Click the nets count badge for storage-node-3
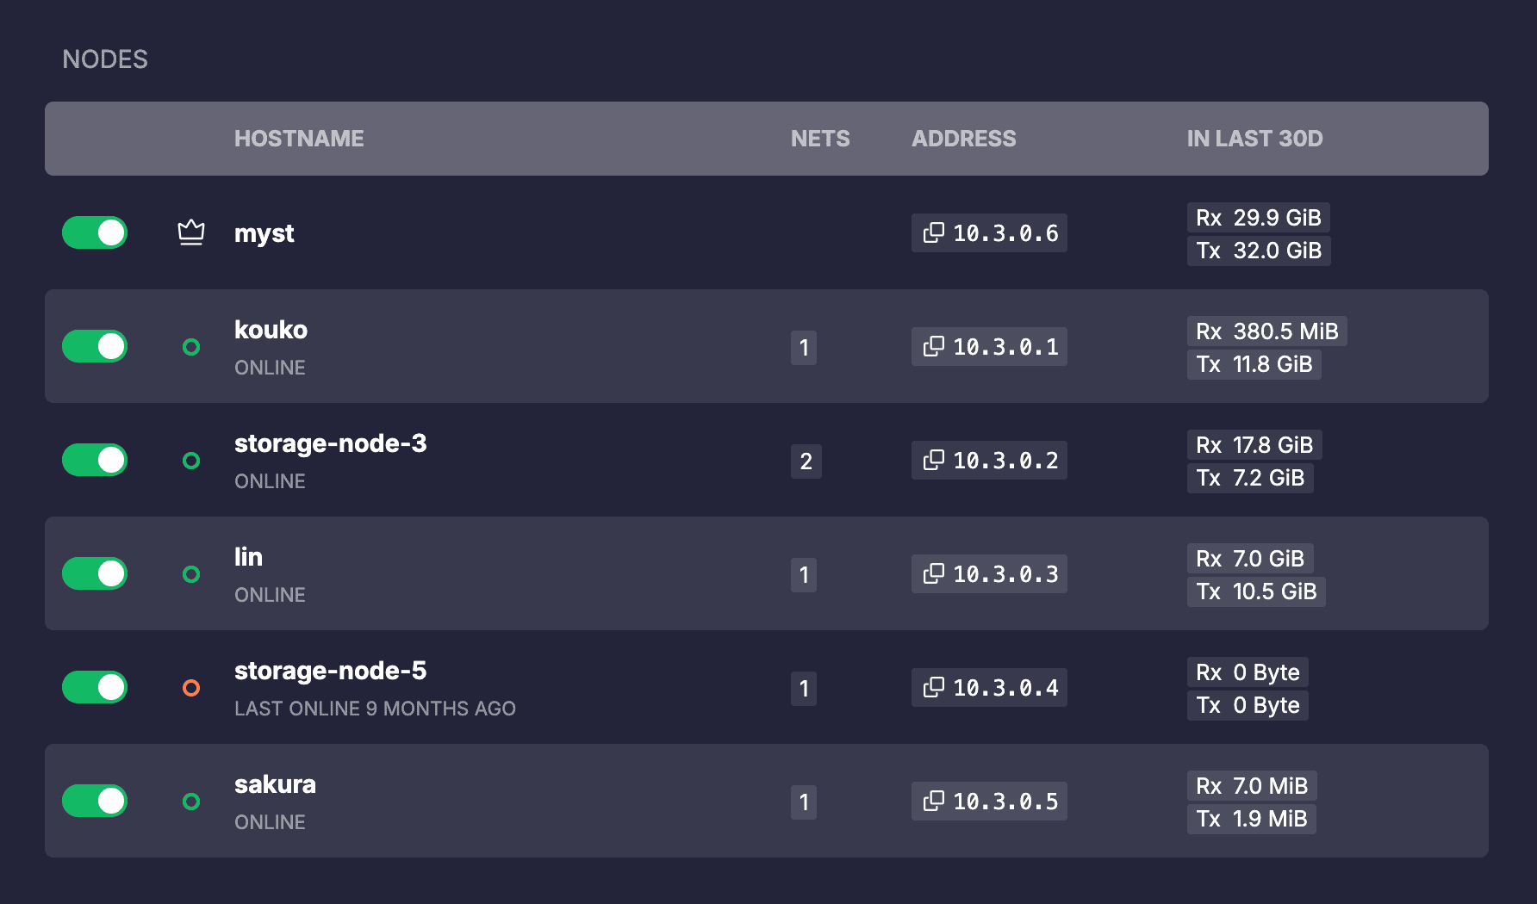 (x=806, y=461)
